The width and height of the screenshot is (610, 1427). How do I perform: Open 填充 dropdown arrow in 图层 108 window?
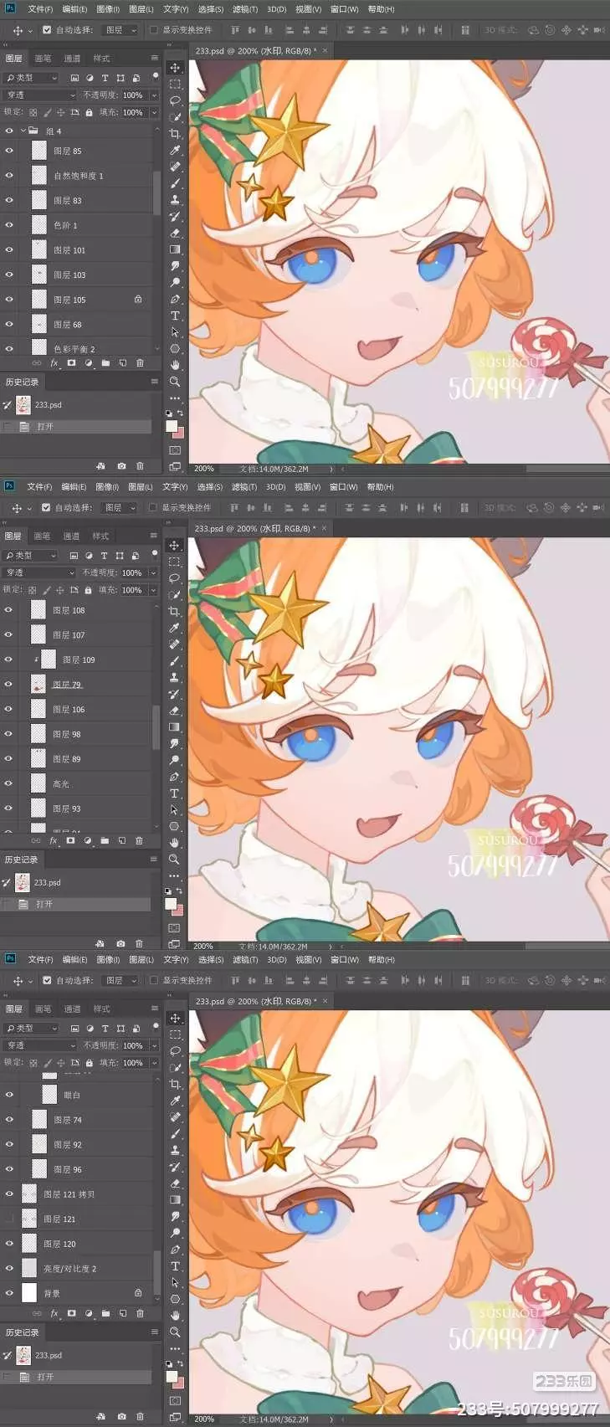click(153, 590)
